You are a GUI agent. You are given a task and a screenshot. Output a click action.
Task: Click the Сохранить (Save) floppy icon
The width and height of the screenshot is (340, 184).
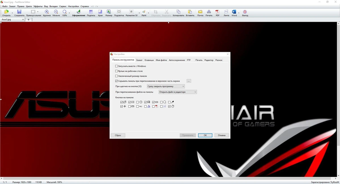coord(19,12)
